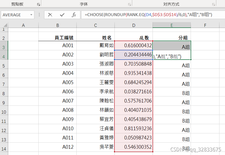Select row 8 header
225x155 pixels.
4,92
